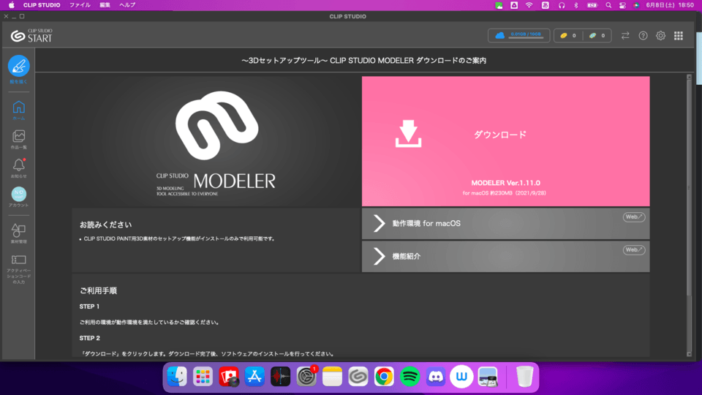Viewport: 702px width, 395px height.
Task: Open Discord from the Dock
Action: [x=436, y=376]
